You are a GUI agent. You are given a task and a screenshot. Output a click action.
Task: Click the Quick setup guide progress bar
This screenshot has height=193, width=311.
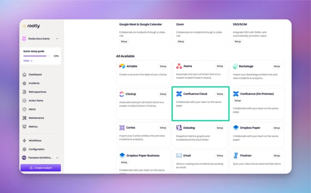(x=37, y=56)
